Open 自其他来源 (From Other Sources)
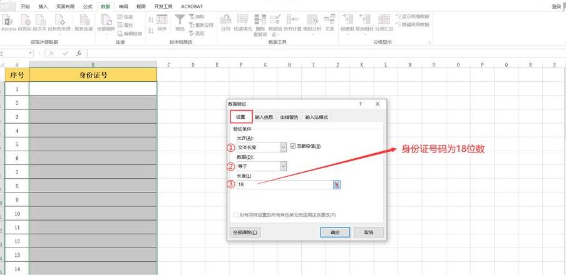Screen dimensions: 566x275 (x=59, y=24)
